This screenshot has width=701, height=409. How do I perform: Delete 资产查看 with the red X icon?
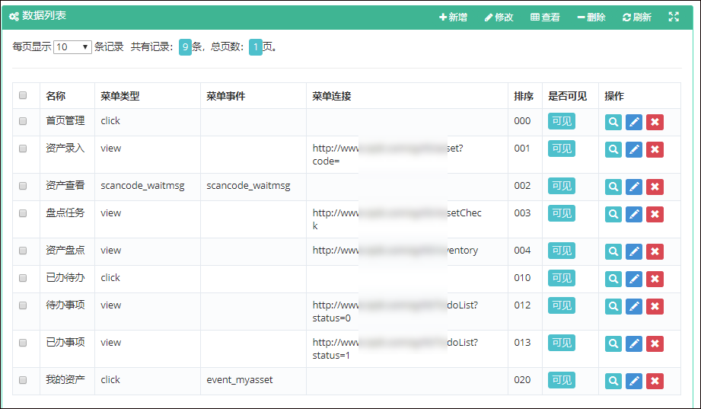click(x=655, y=187)
